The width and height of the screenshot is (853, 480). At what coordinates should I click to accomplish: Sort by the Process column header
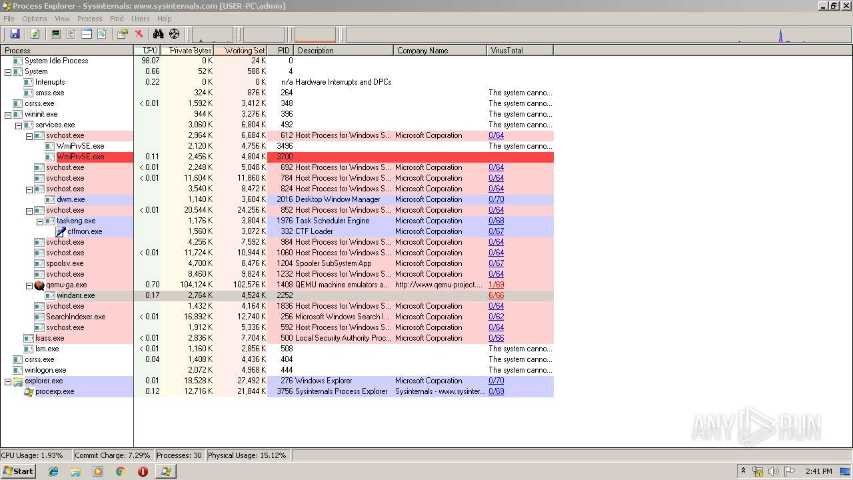click(x=67, y=51)
